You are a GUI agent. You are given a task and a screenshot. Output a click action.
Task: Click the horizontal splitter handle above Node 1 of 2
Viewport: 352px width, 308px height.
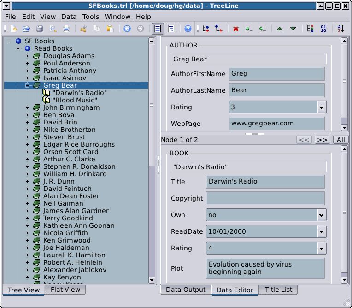tap(254, 134)
